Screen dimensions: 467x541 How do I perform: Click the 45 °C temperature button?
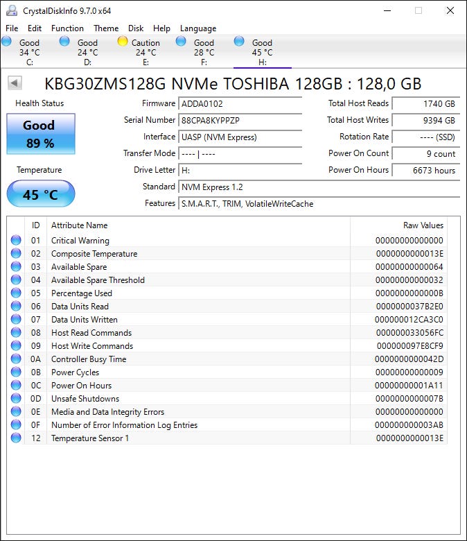click(x=41, y=194)
